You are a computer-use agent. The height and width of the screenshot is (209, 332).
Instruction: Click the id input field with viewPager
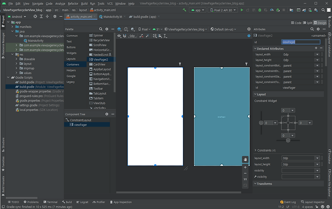301,42
